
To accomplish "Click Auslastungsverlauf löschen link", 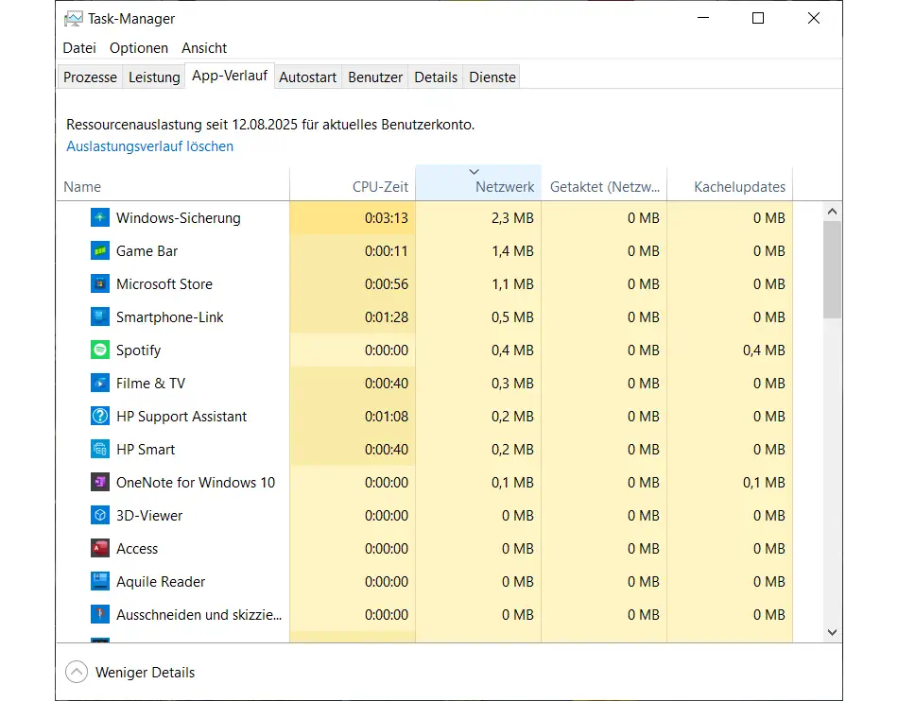I will pos(150,146).
